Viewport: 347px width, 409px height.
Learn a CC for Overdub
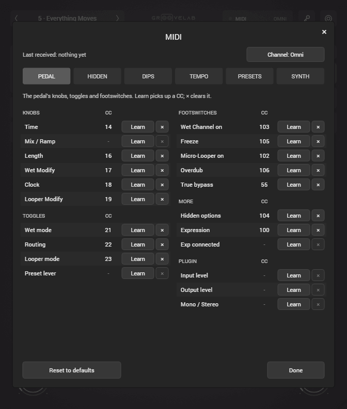click(294, 170)
